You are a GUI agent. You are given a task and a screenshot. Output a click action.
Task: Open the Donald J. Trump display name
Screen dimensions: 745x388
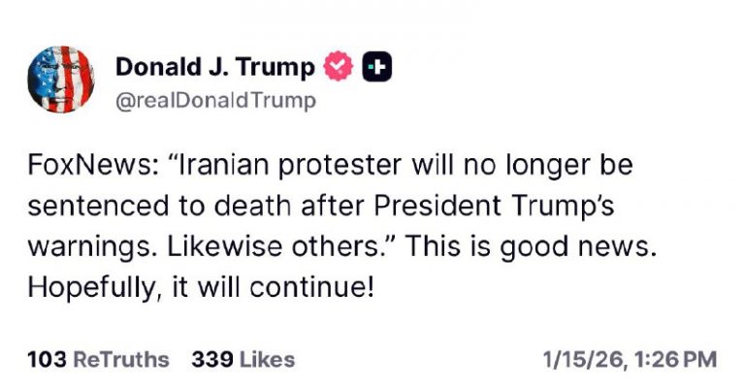coord(215,66)
